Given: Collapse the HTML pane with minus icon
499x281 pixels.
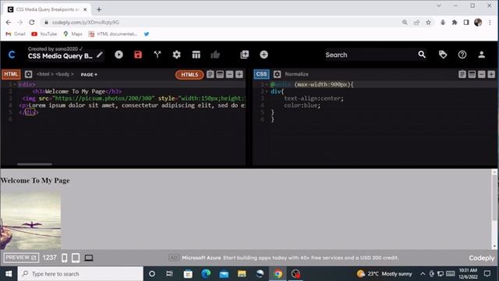Looking at the screenshot, I should point(229,74).
